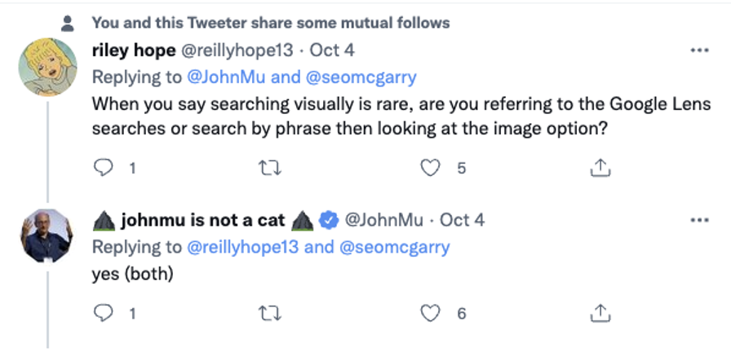Click johnmu's blue verified badge
This screenshot has height=352, width=731.
(328, 220)
